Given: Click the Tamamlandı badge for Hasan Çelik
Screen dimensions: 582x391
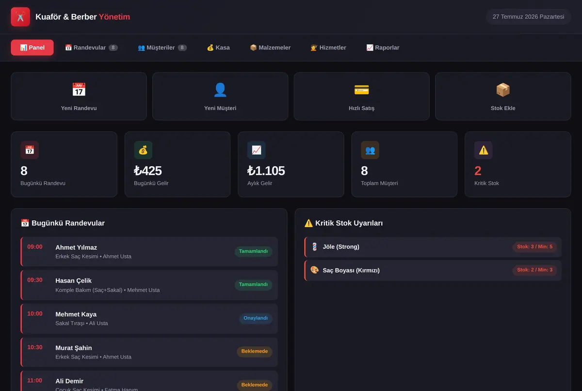Looking at the screenshot, I should tap(253, 285).
